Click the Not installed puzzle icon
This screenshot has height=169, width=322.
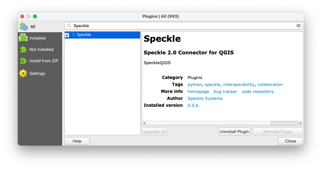[23, 49]
